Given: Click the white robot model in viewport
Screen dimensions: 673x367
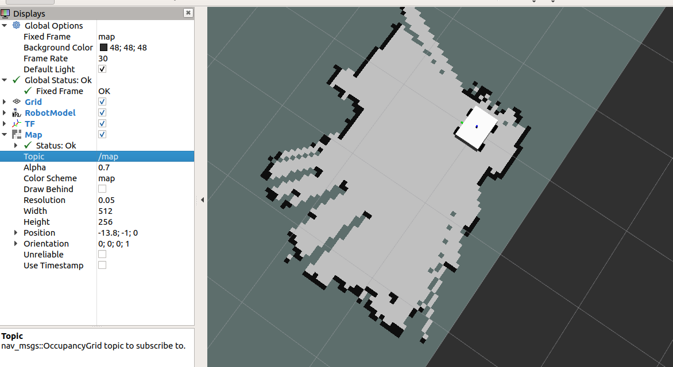Looking at the screenshot, I should (476, 128).
